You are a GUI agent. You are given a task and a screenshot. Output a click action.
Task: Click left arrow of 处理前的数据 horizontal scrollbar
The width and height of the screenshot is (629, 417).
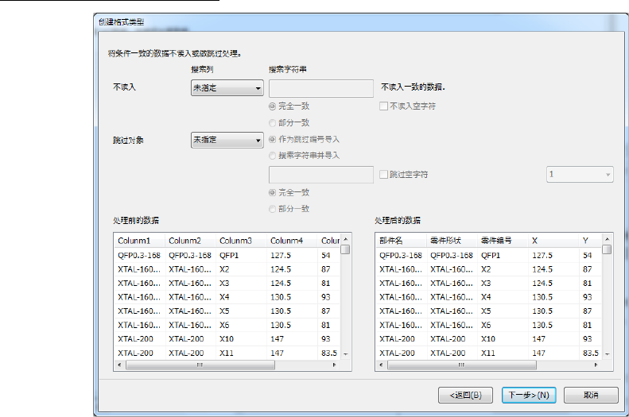pyautogui.click(x=119, y=365)
